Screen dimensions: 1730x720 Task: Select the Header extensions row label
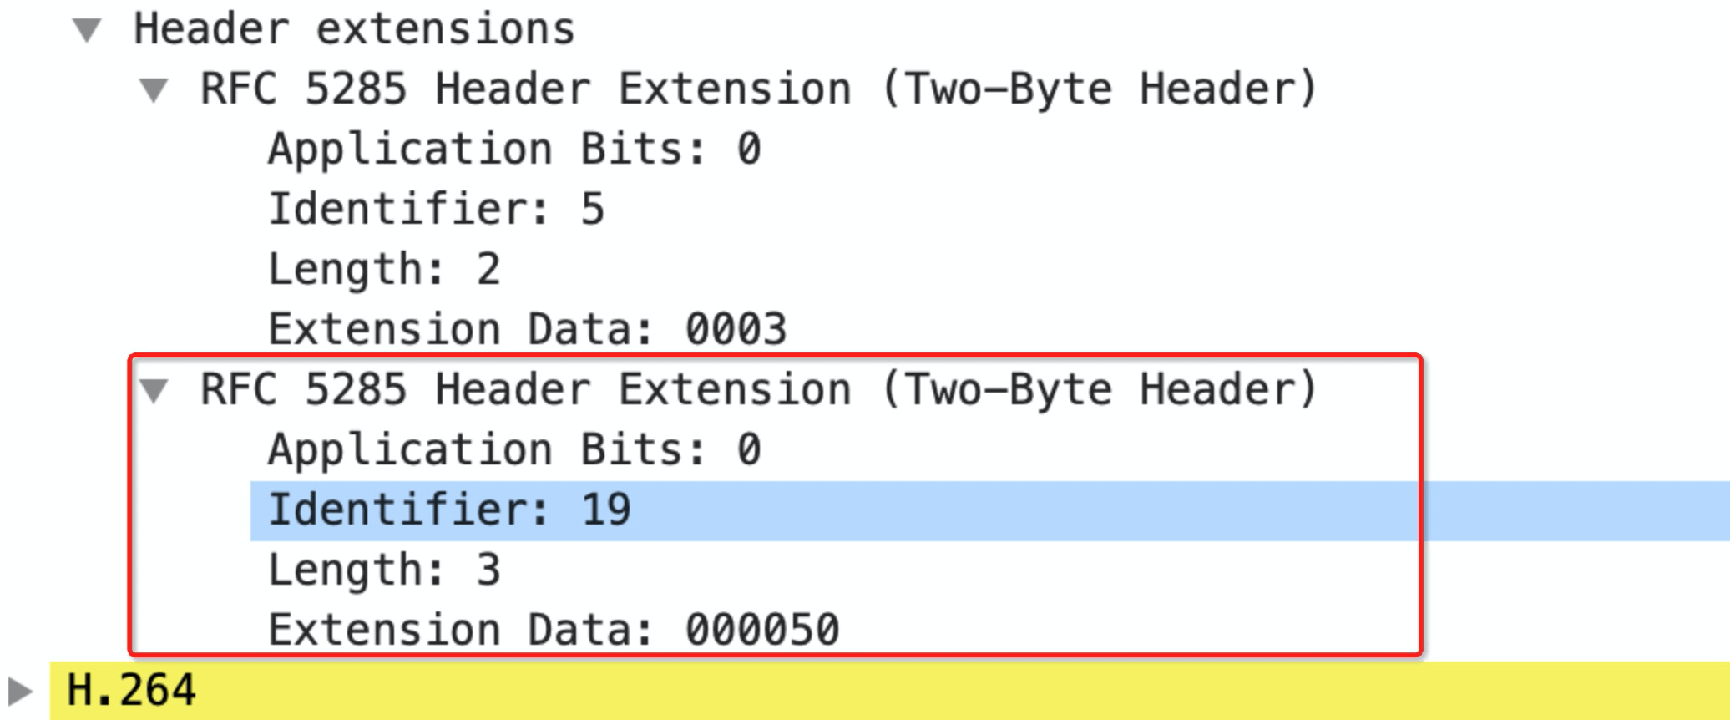click(x=354, y=30)
